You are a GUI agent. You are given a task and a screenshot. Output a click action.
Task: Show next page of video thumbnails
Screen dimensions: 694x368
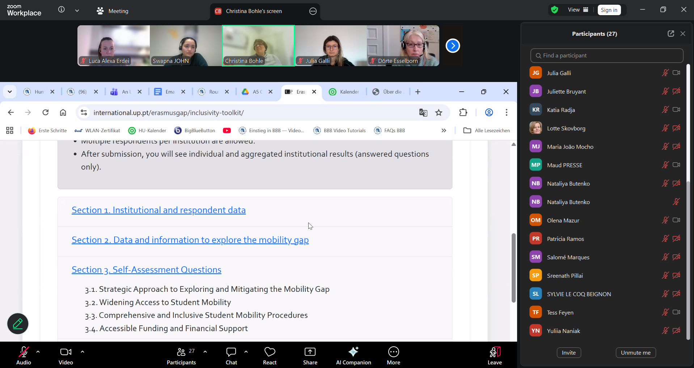(453, 46)
